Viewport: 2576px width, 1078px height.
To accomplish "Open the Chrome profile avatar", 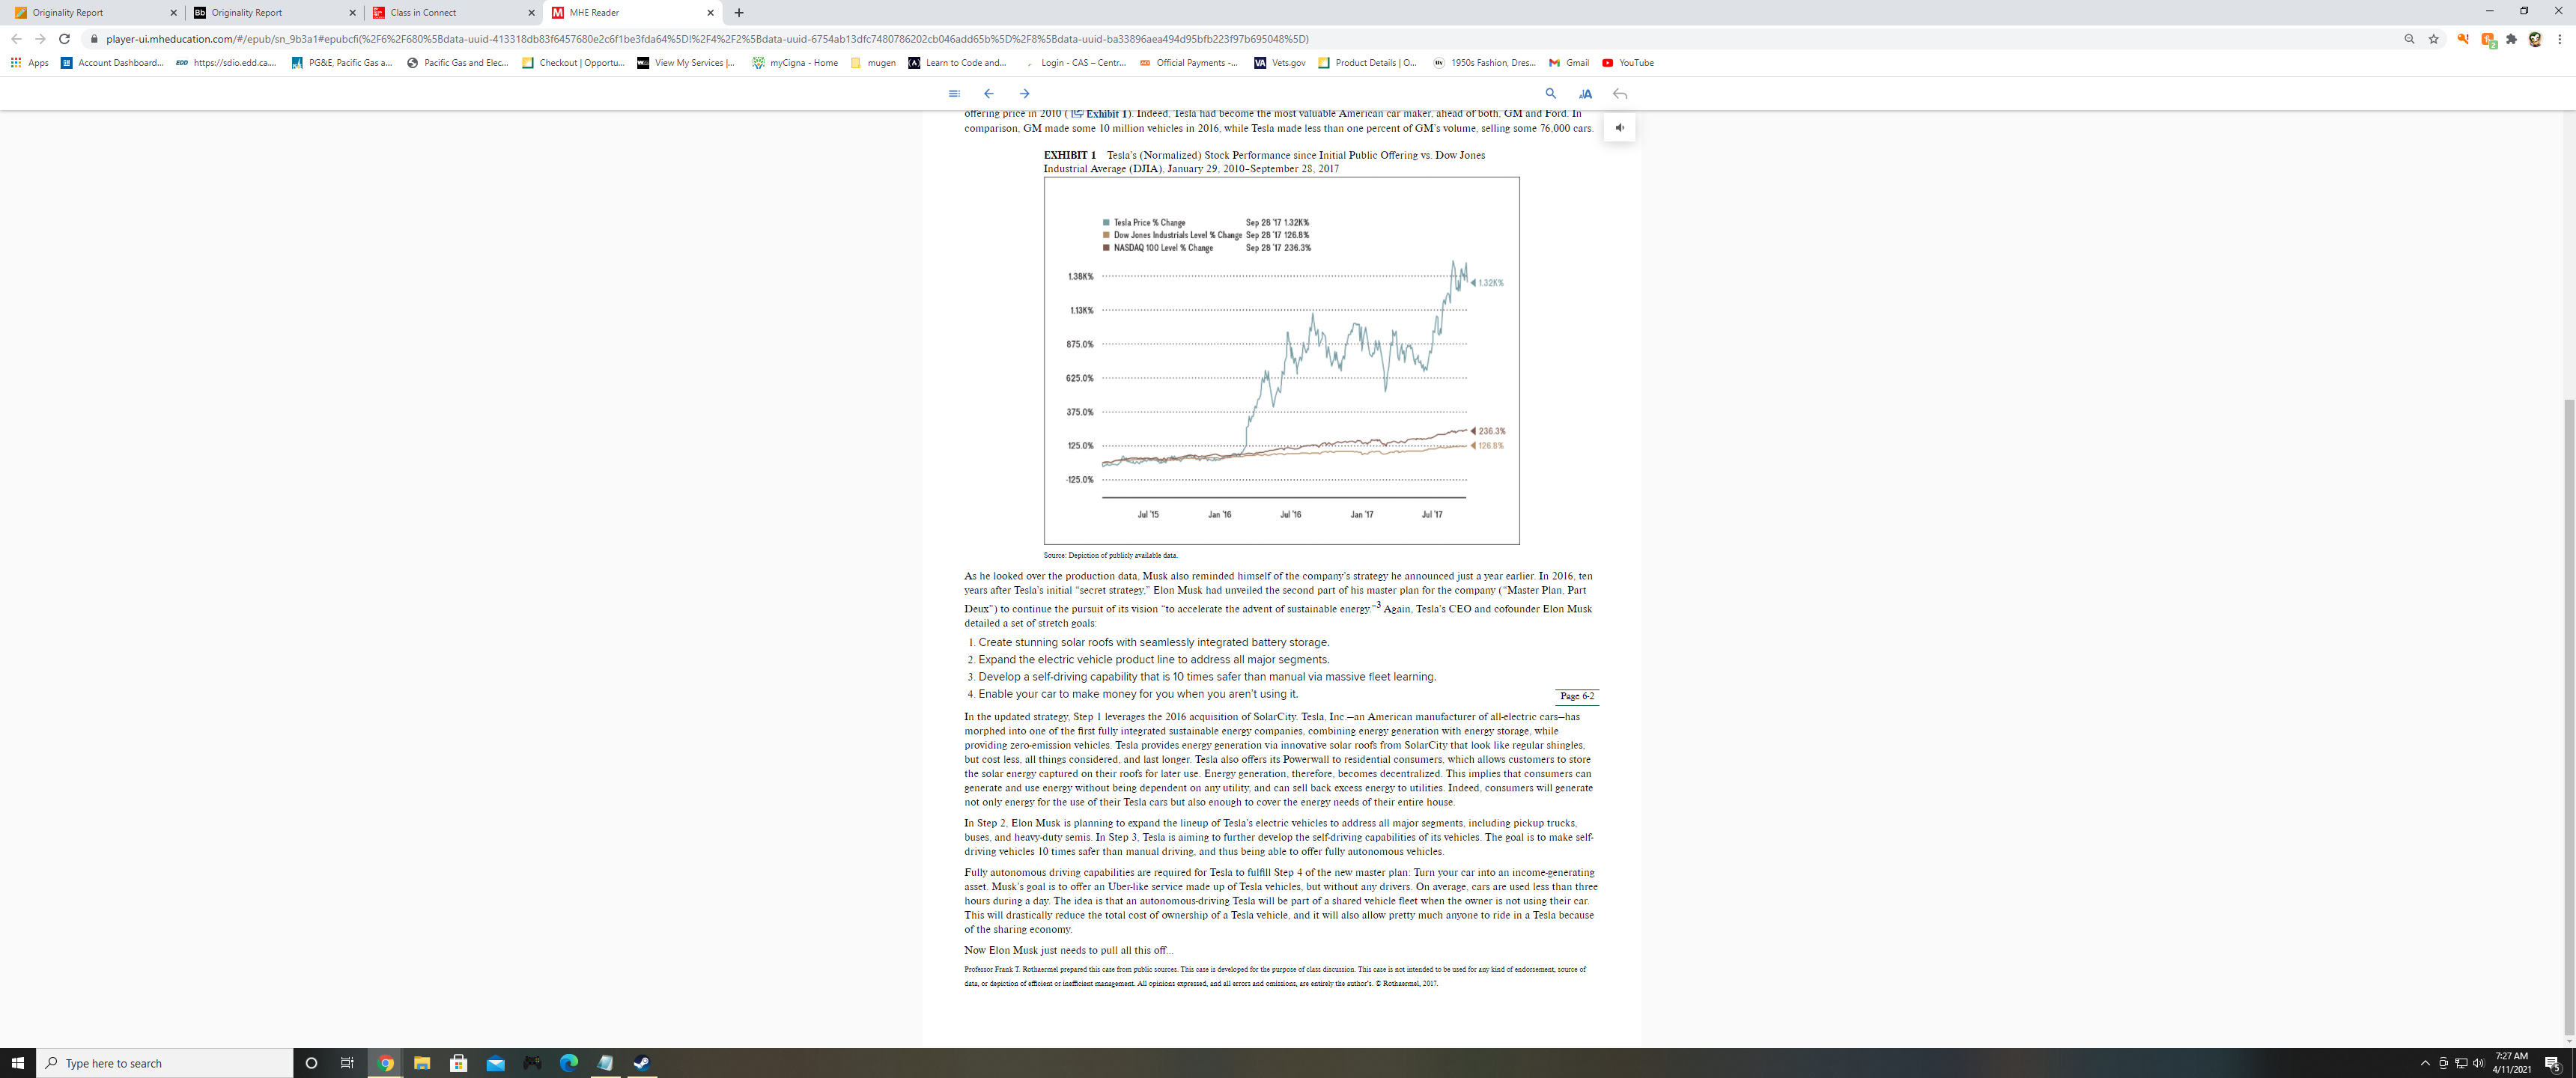I will click(x=2535, y=39).
